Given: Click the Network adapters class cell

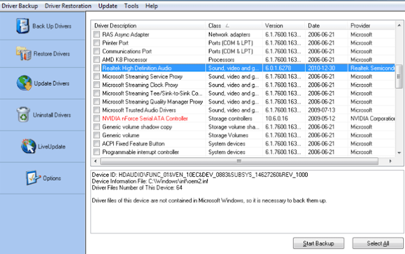Looking at the screenshot, I should pos(229,34).
